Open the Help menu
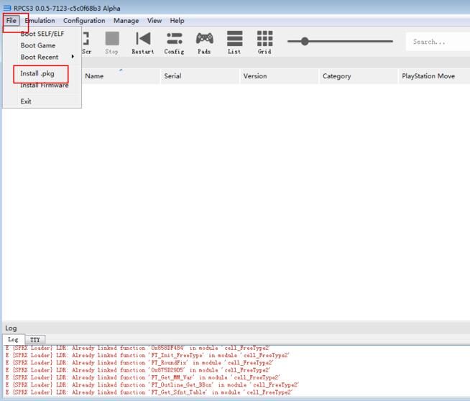 tap(178, 21)
